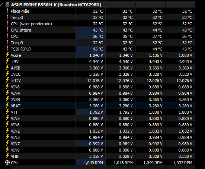Click the VIN2 sensor label
This screenshot has height=169, width=205.
click(x=15, y=131)
